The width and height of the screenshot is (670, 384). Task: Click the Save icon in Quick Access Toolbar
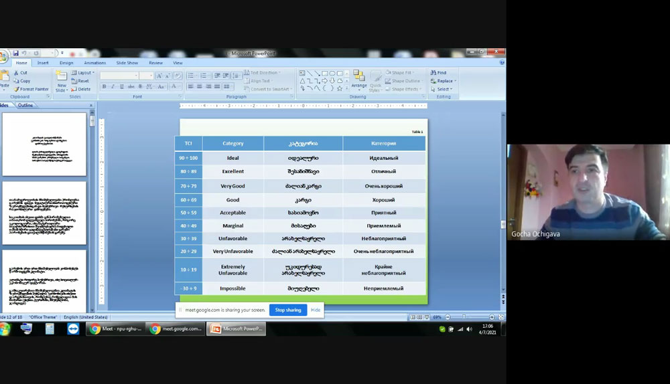click(15, 54)
